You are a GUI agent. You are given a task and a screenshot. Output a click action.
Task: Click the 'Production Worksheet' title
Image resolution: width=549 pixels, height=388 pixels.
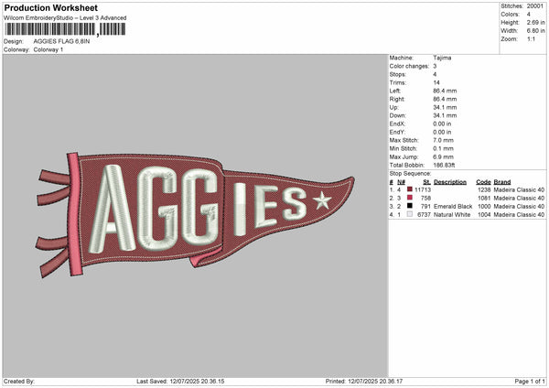(50, 7)
